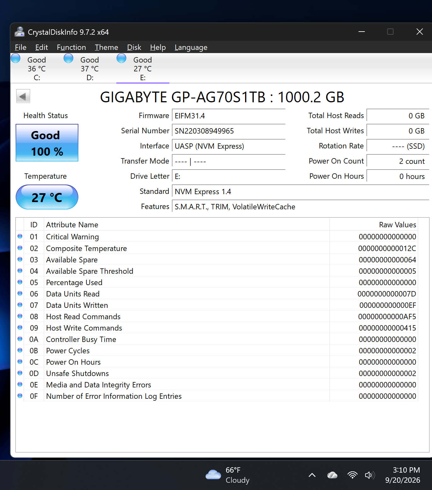
Task: Click the Good 100 % health status button
Action: pyautogui.click(x=47, y=143)
